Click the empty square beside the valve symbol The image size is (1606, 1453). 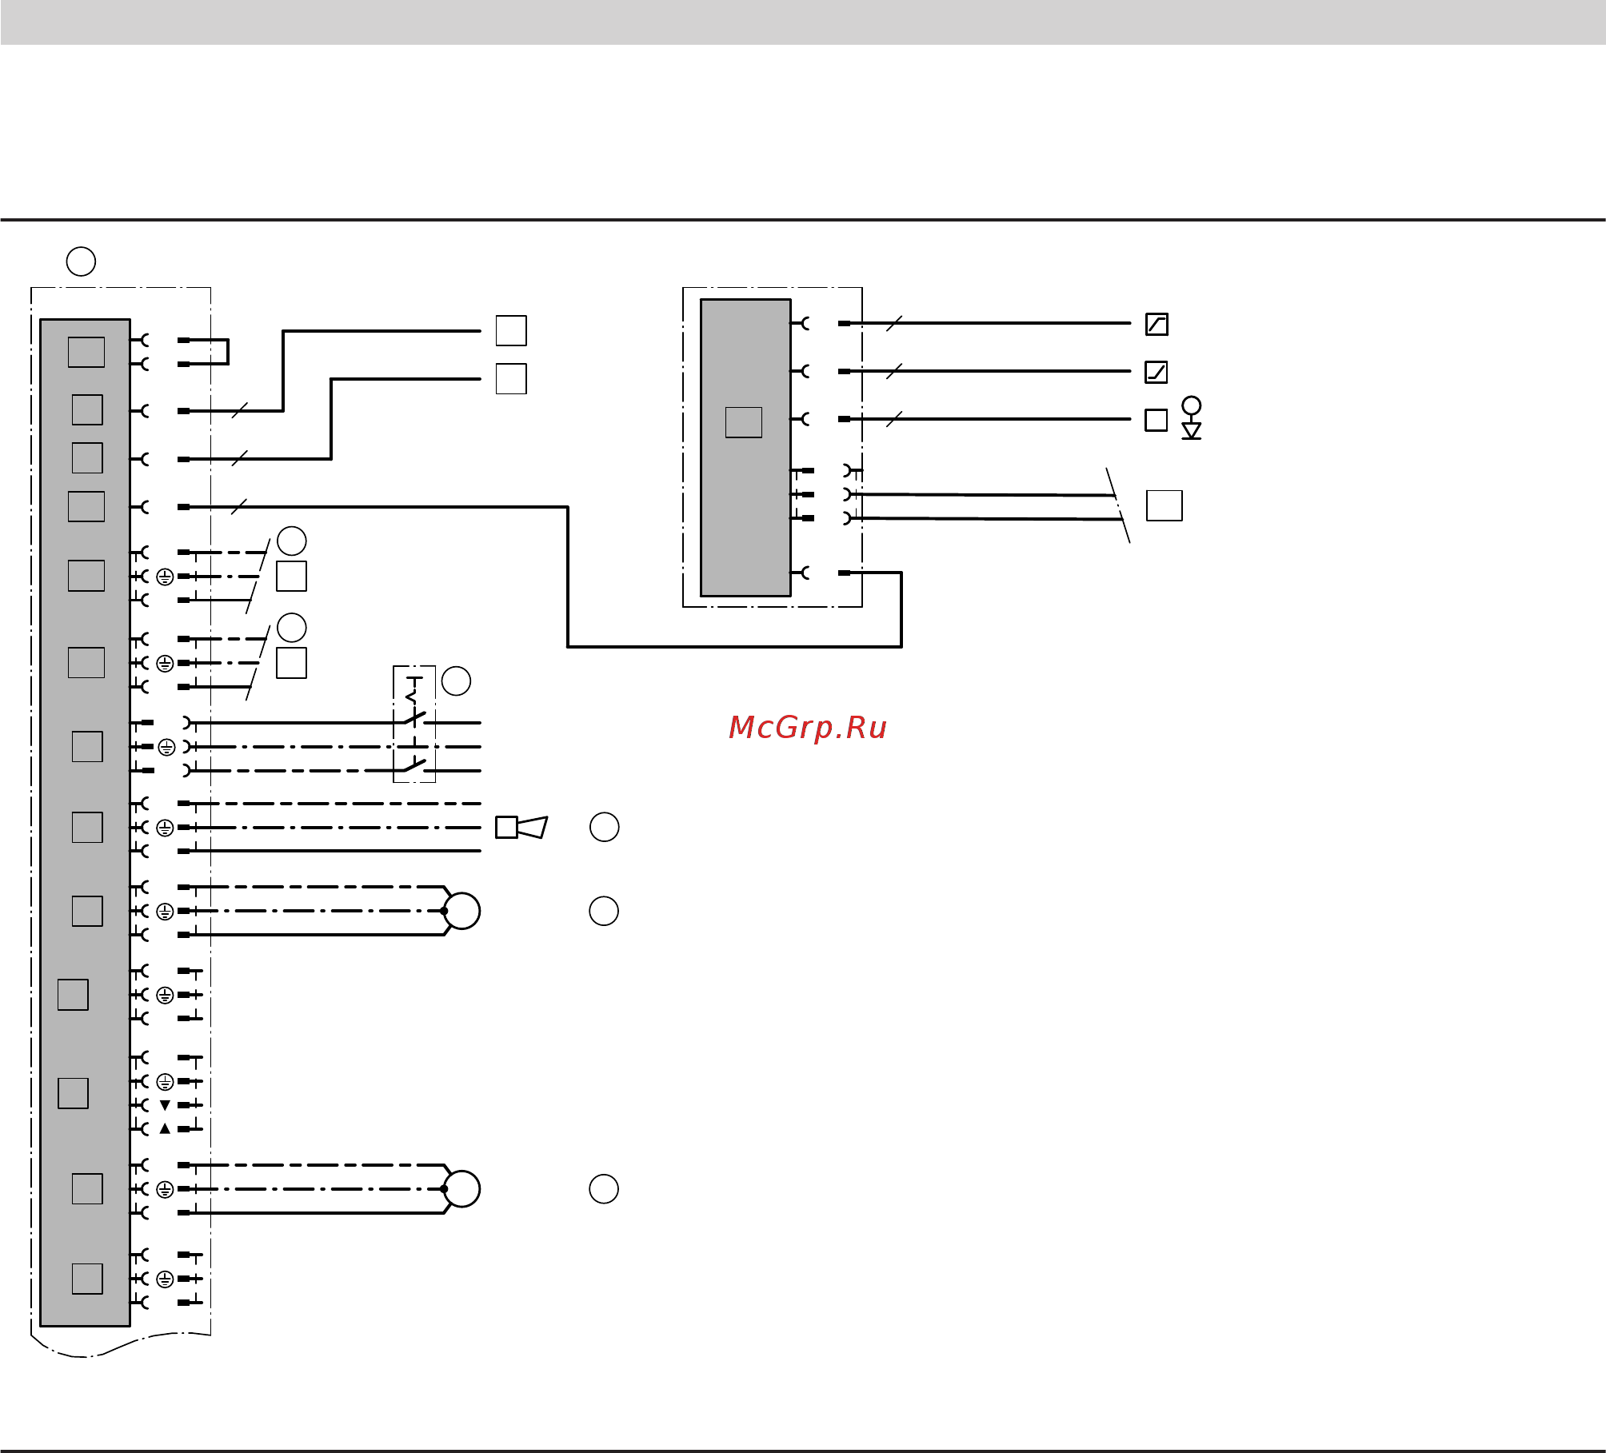coord(1157,420)
